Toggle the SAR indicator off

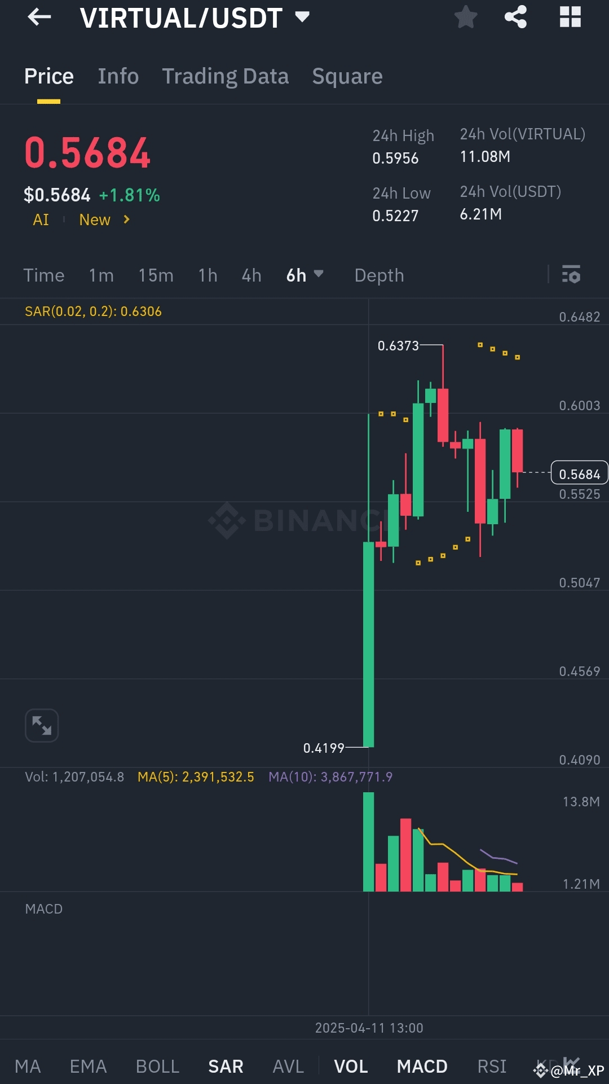click(225, 1063)
